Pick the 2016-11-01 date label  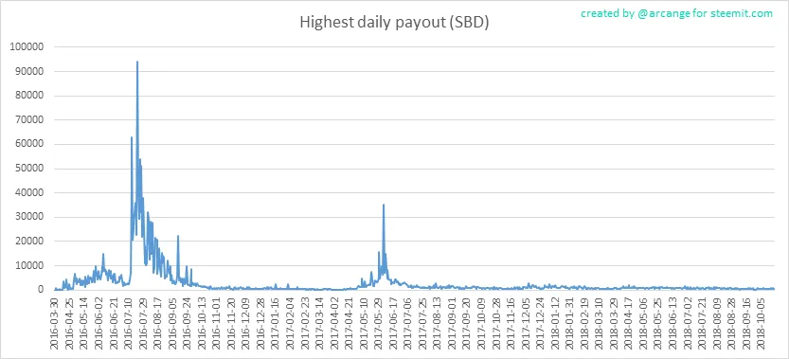coord(216,323)
